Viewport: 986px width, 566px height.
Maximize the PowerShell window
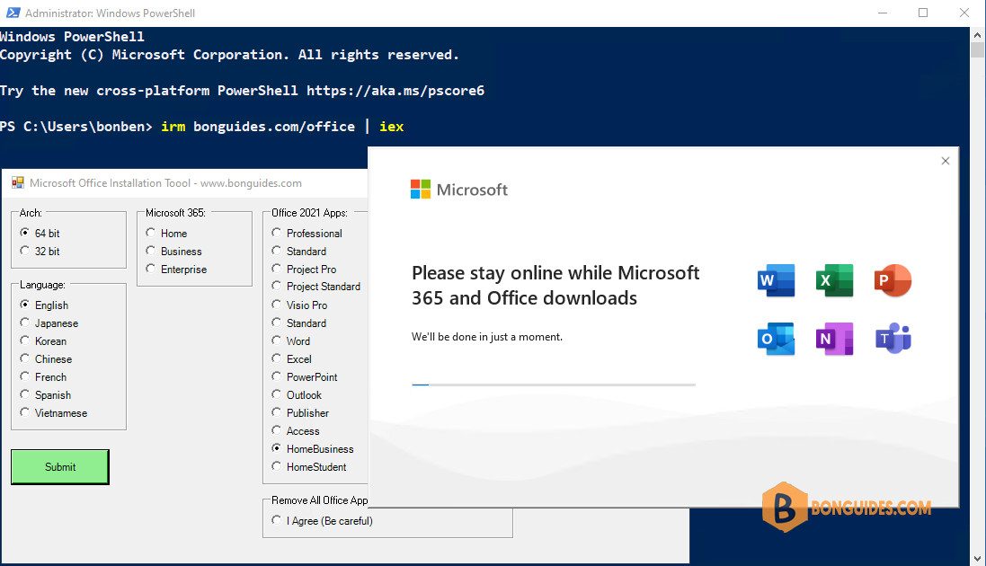point(923,13)
